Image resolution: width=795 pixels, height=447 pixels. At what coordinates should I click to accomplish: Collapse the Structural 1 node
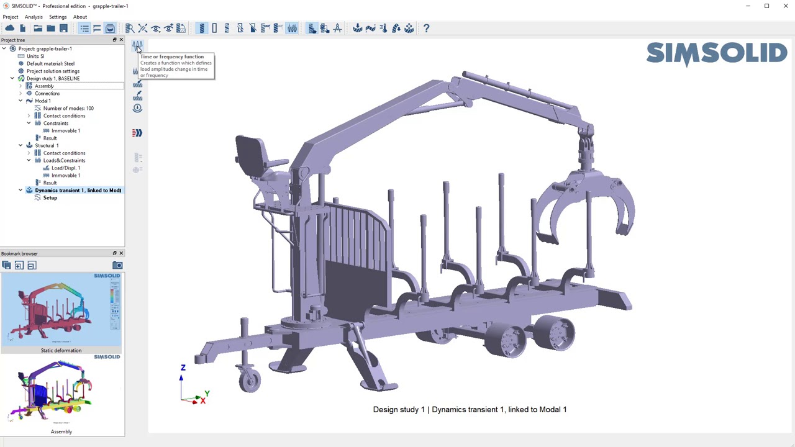point(20,145)
